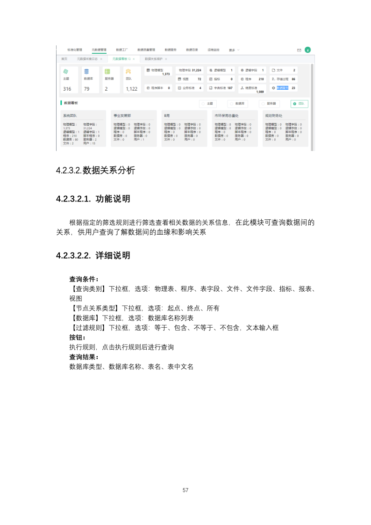This screenshot has width=371, height=525.
Task: Click the 316 theme count
Action: click(67, 89)
